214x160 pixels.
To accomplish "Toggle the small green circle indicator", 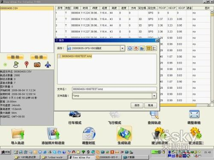I will tap(5, 65).
